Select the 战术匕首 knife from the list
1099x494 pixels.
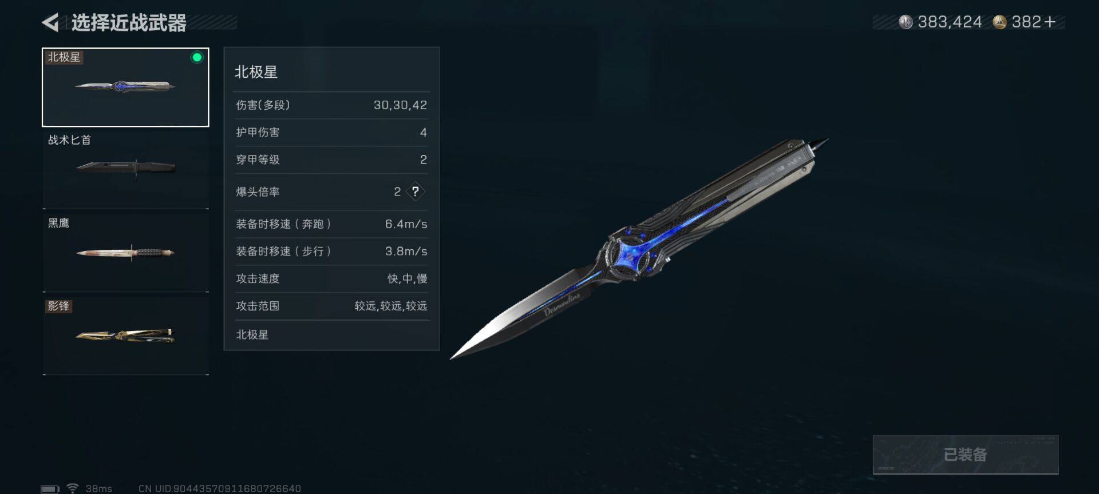[125, 168]
